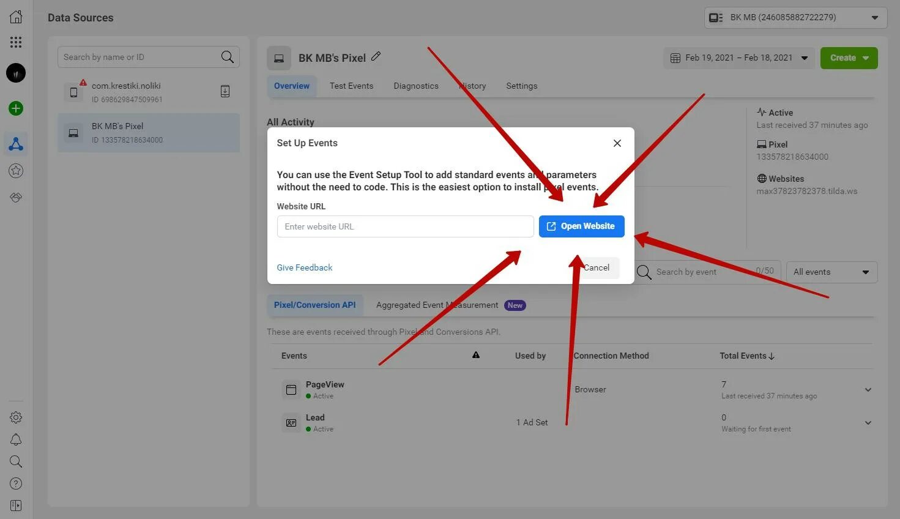Click the pencil icon to rename pixel
The height and width of the screenshot is (519, 900).
(x=376, y=56)
